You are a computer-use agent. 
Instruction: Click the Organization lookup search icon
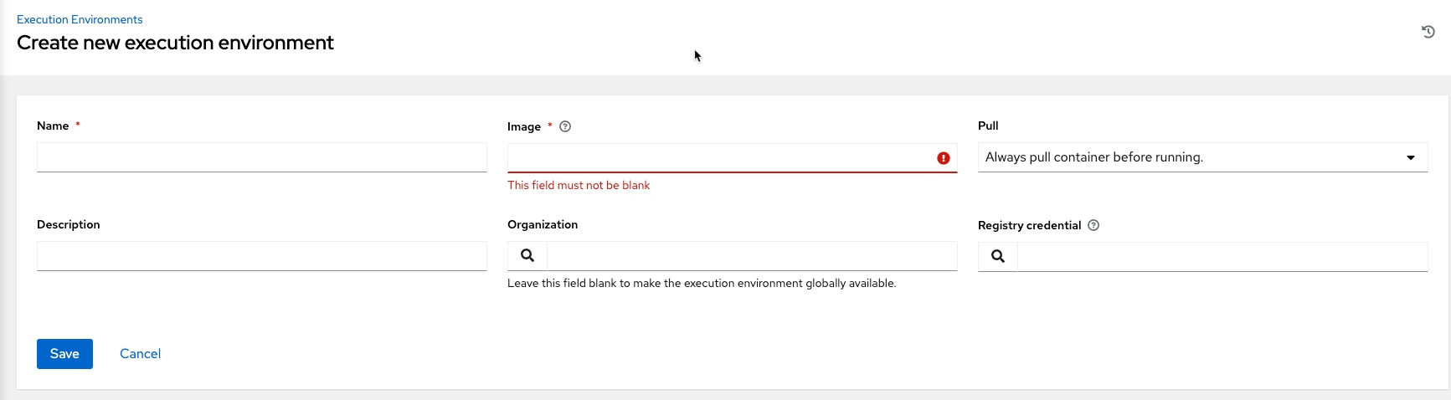coord(527,256)
